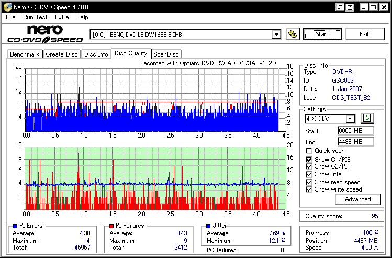Click the Start MB input field
Image resolution: width=392 pixels, height=258 pixels.
pyautogui.click(x=355, y=131)
